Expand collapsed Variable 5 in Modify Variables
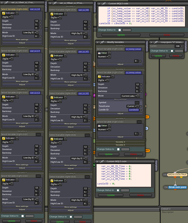This screenshot has height=223, width=188. click(120, 145)
